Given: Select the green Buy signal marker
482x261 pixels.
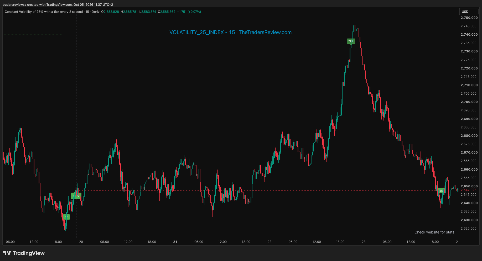Looking at the screenshot, I should (x=76, y=196).
